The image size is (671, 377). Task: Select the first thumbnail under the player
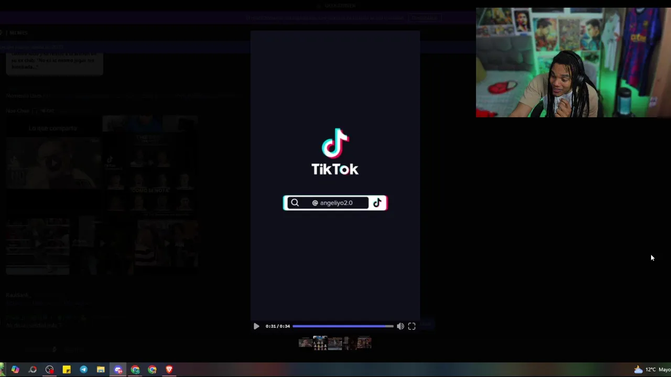[305, 343]
